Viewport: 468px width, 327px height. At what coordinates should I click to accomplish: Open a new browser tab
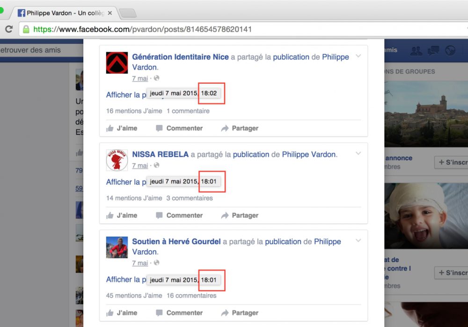click(x=128, y=13)
